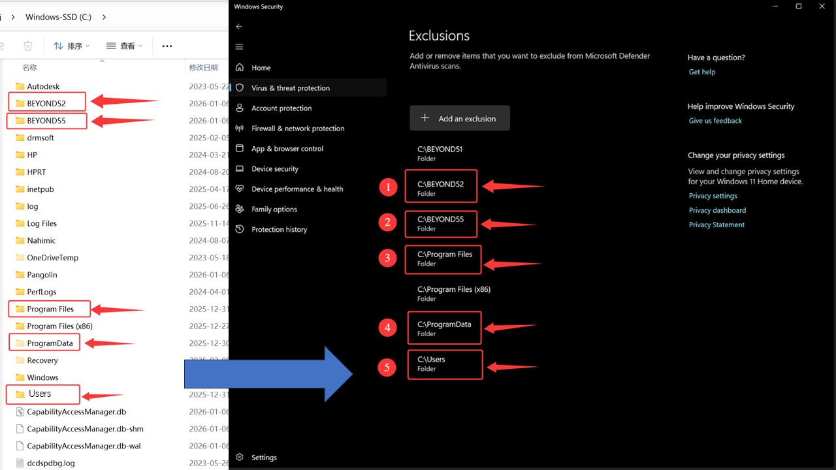Select the Autodesk folder in Explorer
Viewport: 836px width, 470px height.
coord(43,86)
